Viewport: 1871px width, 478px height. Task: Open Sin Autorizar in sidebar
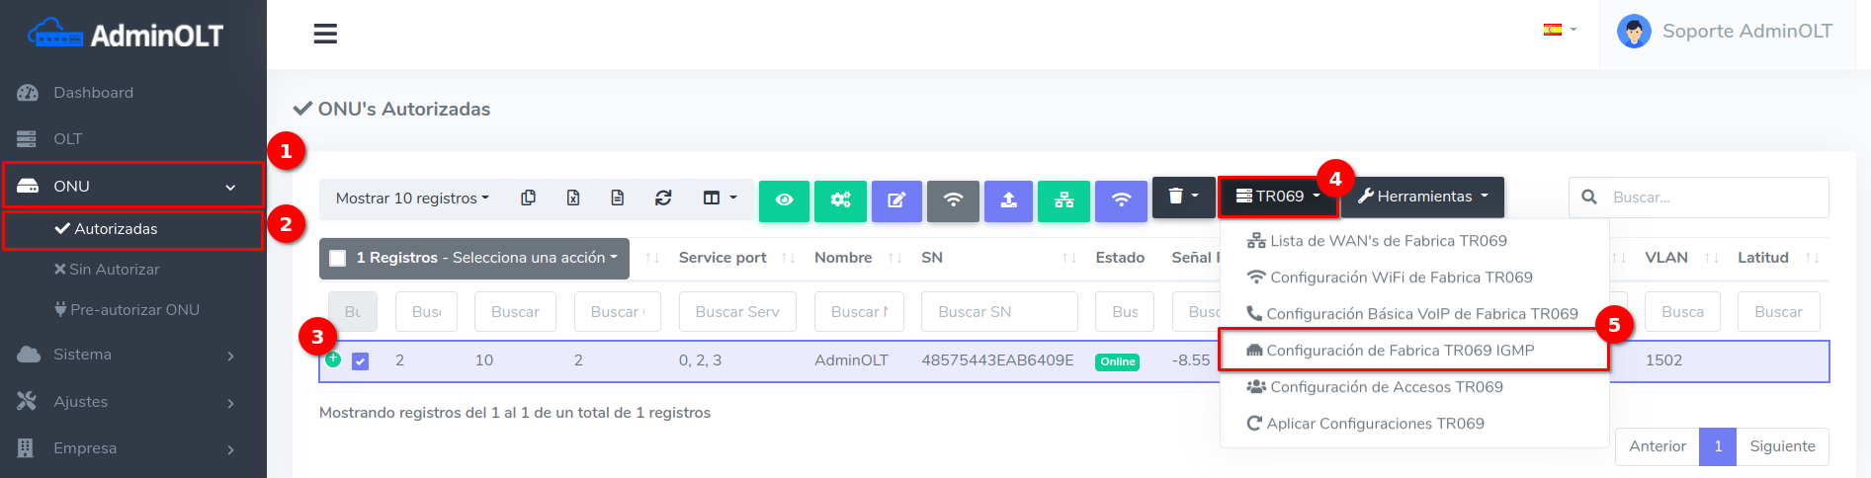point(114,270)
